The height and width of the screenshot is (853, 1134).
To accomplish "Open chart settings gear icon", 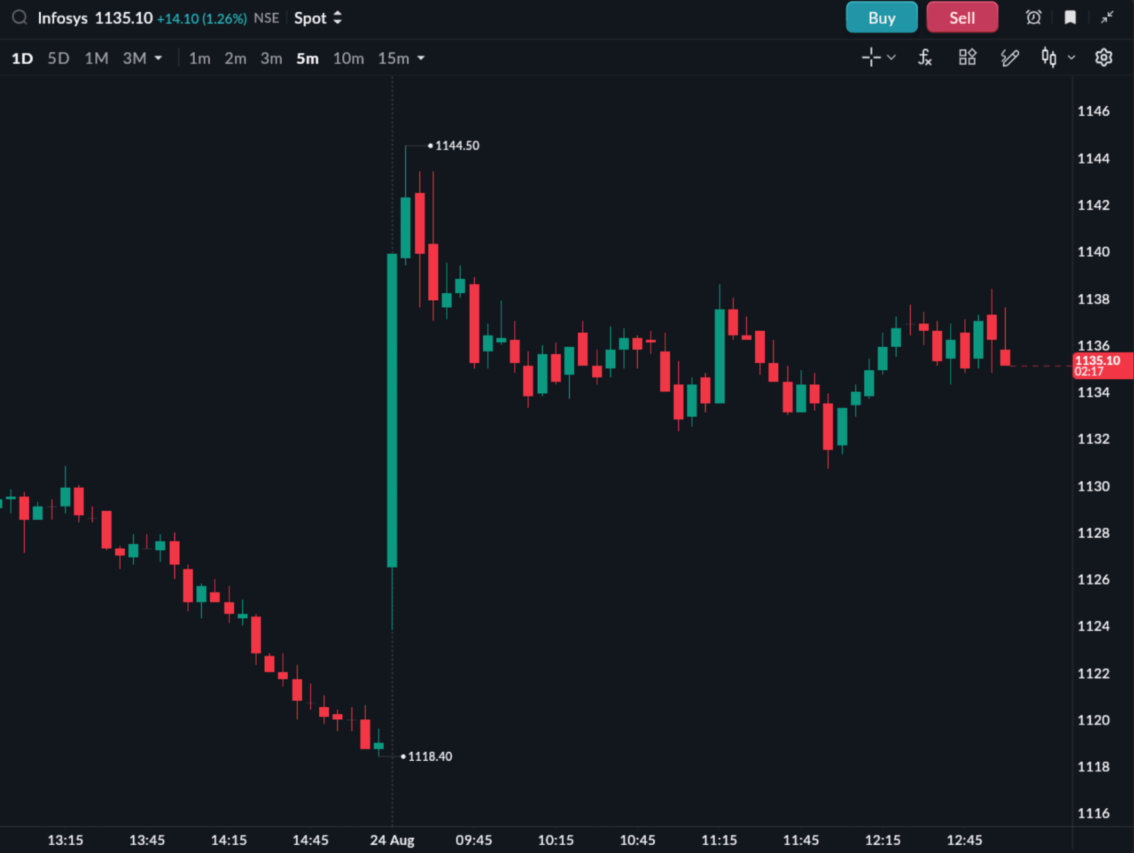I will (1104, 58).
